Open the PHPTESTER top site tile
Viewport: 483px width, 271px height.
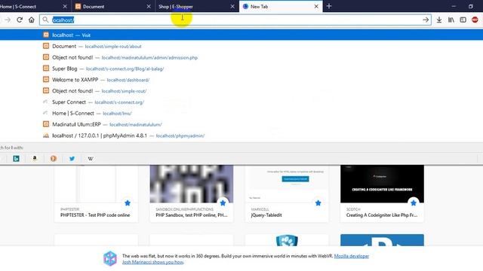click(96, 193)
